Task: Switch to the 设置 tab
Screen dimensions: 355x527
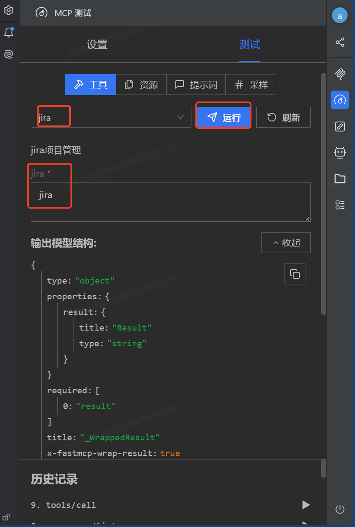Action: tap(97, 44)
